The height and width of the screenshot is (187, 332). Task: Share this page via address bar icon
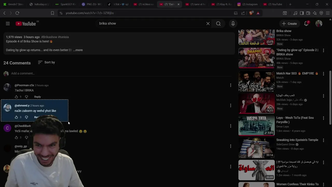click(243, 13)
